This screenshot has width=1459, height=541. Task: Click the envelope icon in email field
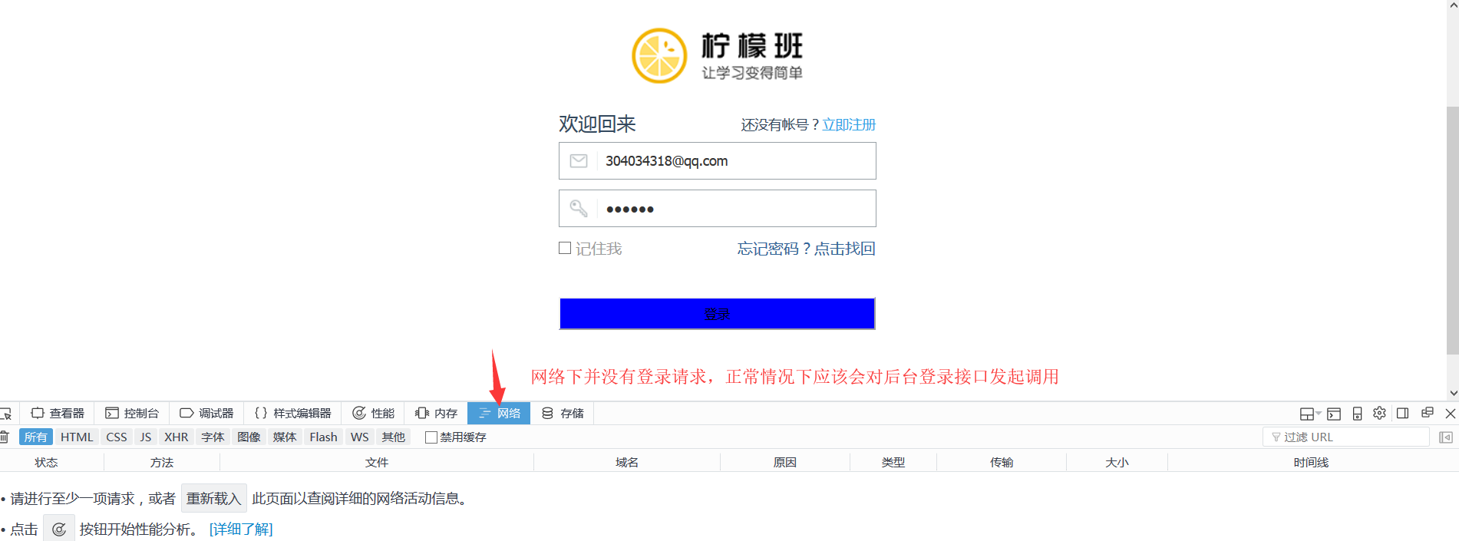click(x=579, y=160)
